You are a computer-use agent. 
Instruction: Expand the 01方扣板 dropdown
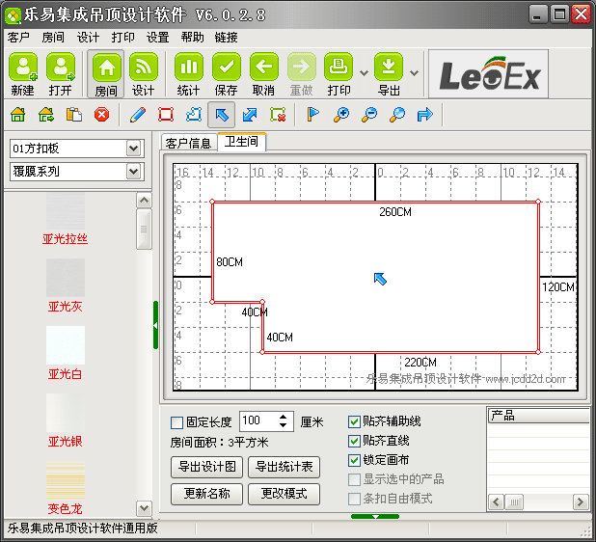pos(134,149)
